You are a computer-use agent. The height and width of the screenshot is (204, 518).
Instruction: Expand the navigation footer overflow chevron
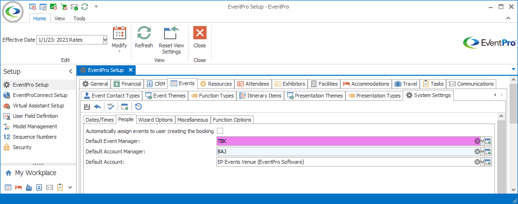click(x=70, y=187)
